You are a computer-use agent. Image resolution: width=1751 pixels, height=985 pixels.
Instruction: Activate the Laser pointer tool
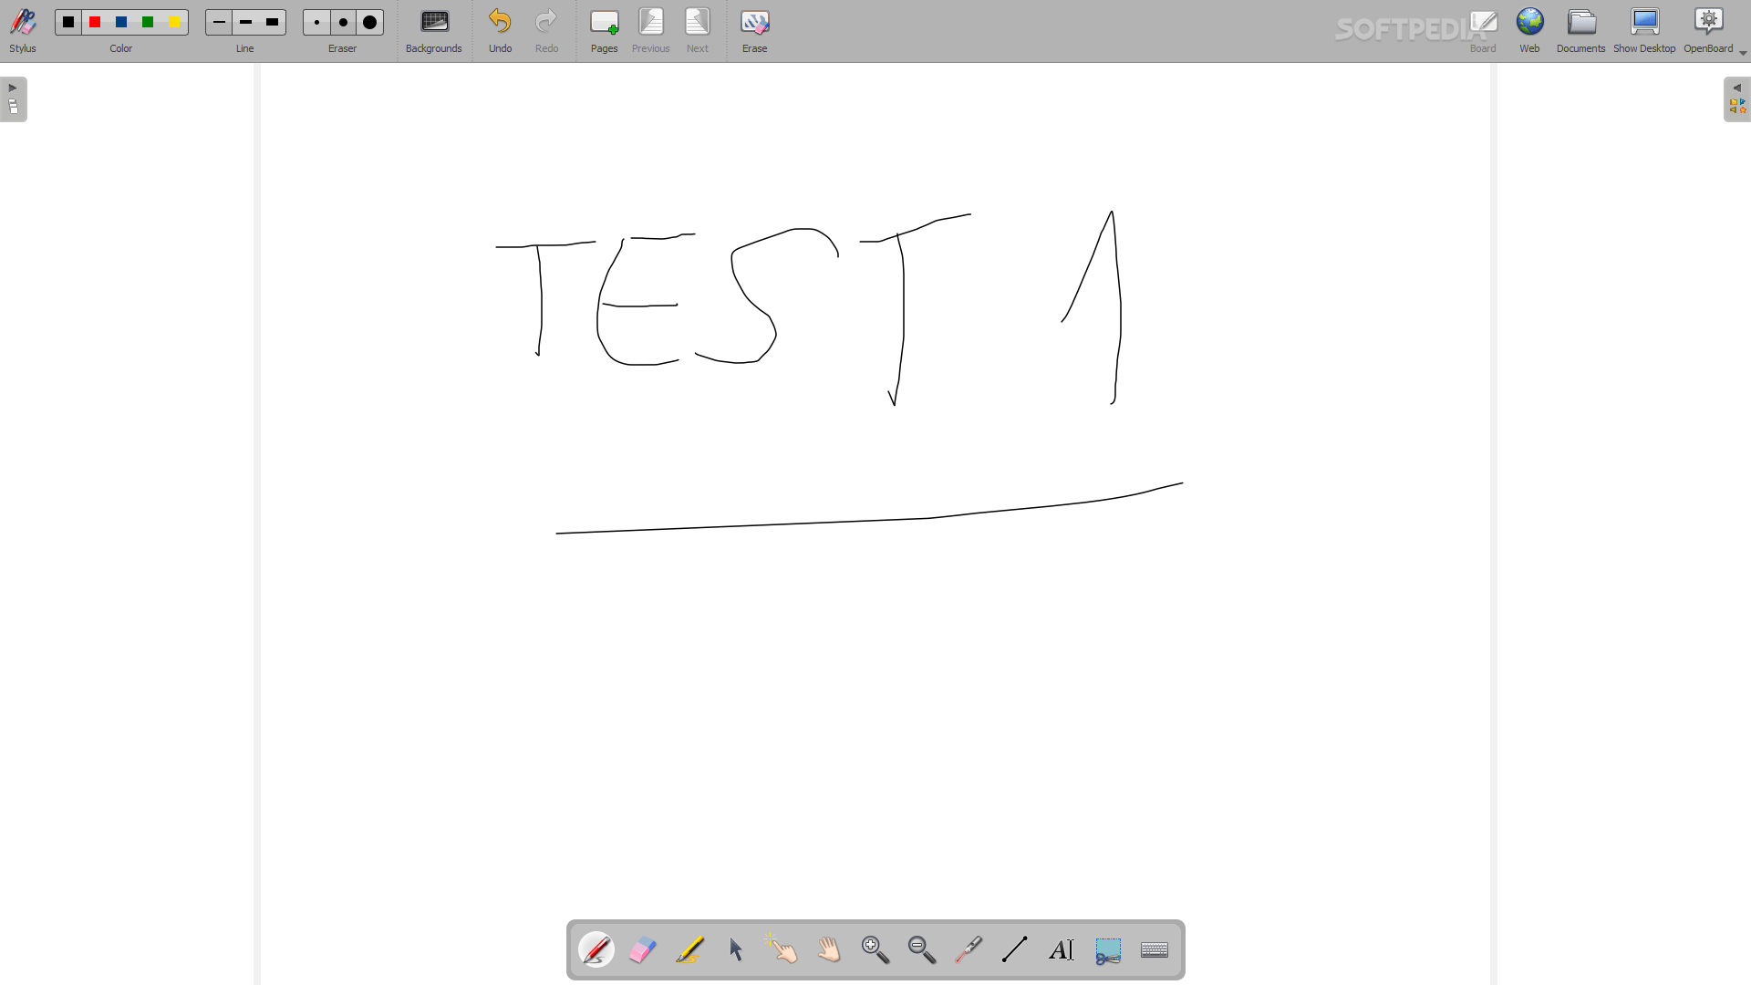pyautogui.click(x=968, y=949)
